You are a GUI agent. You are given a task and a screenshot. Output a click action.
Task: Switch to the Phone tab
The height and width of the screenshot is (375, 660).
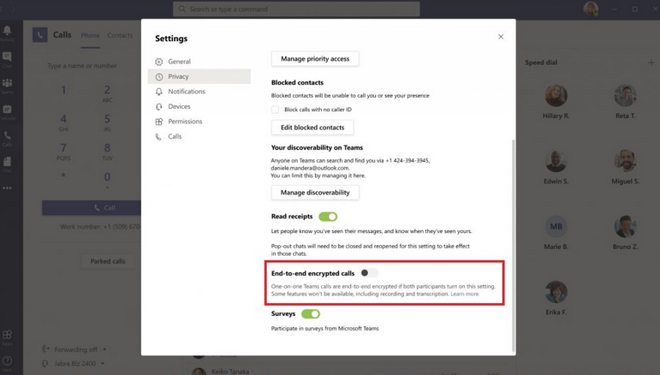click(x=90, y=35)
